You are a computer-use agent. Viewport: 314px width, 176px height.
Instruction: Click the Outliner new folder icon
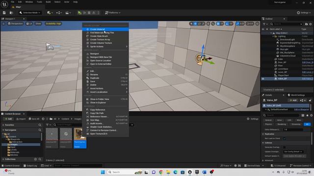tap(306, 24)
